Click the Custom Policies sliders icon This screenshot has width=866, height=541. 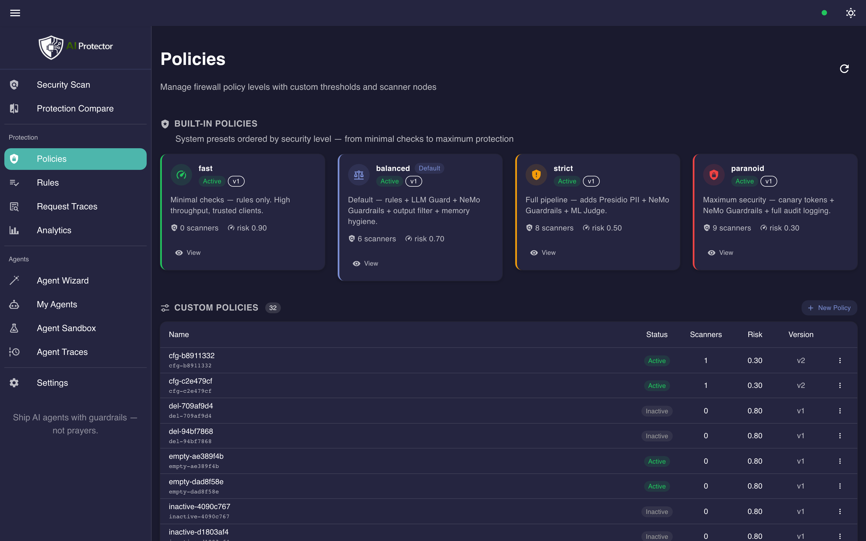point(165,308)
